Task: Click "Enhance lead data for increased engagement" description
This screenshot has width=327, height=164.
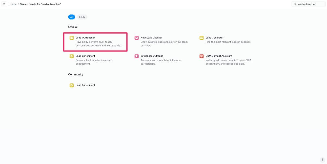Action: (94, 62)
